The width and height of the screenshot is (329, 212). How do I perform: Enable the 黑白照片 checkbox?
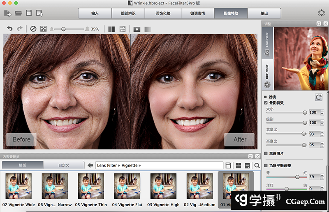pyautogui.click(x=266, y=153)
